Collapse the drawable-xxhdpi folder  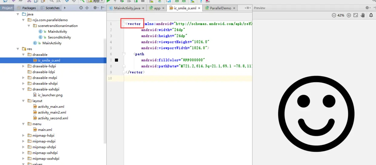[x=24, y=89]
